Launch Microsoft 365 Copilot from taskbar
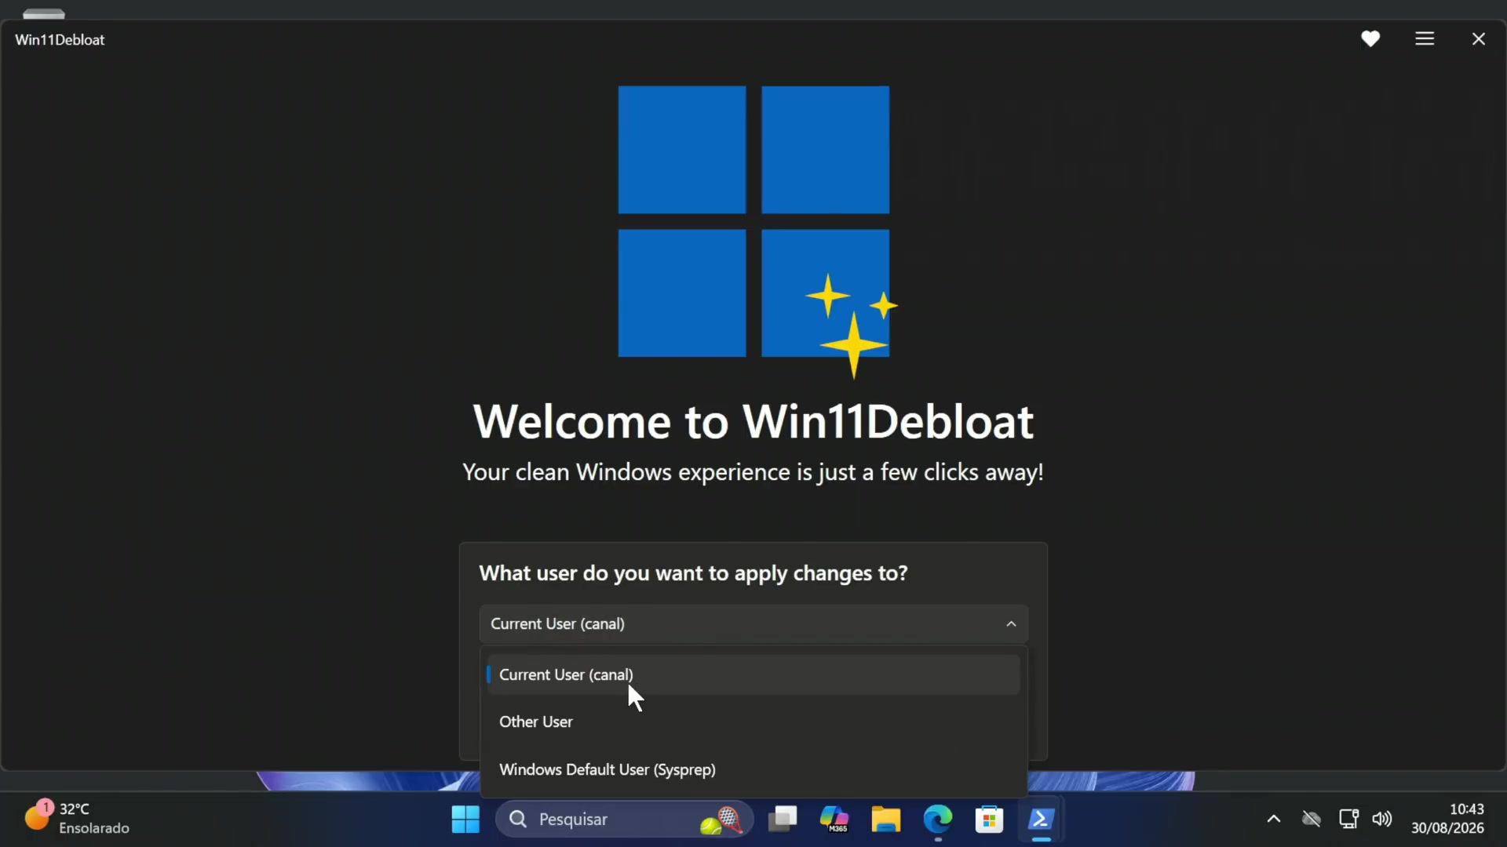The height and width of the screenshot is (847, 1507). [834, 820]
